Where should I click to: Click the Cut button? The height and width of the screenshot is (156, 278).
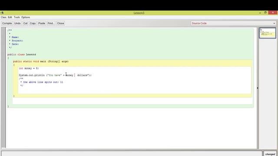click(x=25, y=23)
